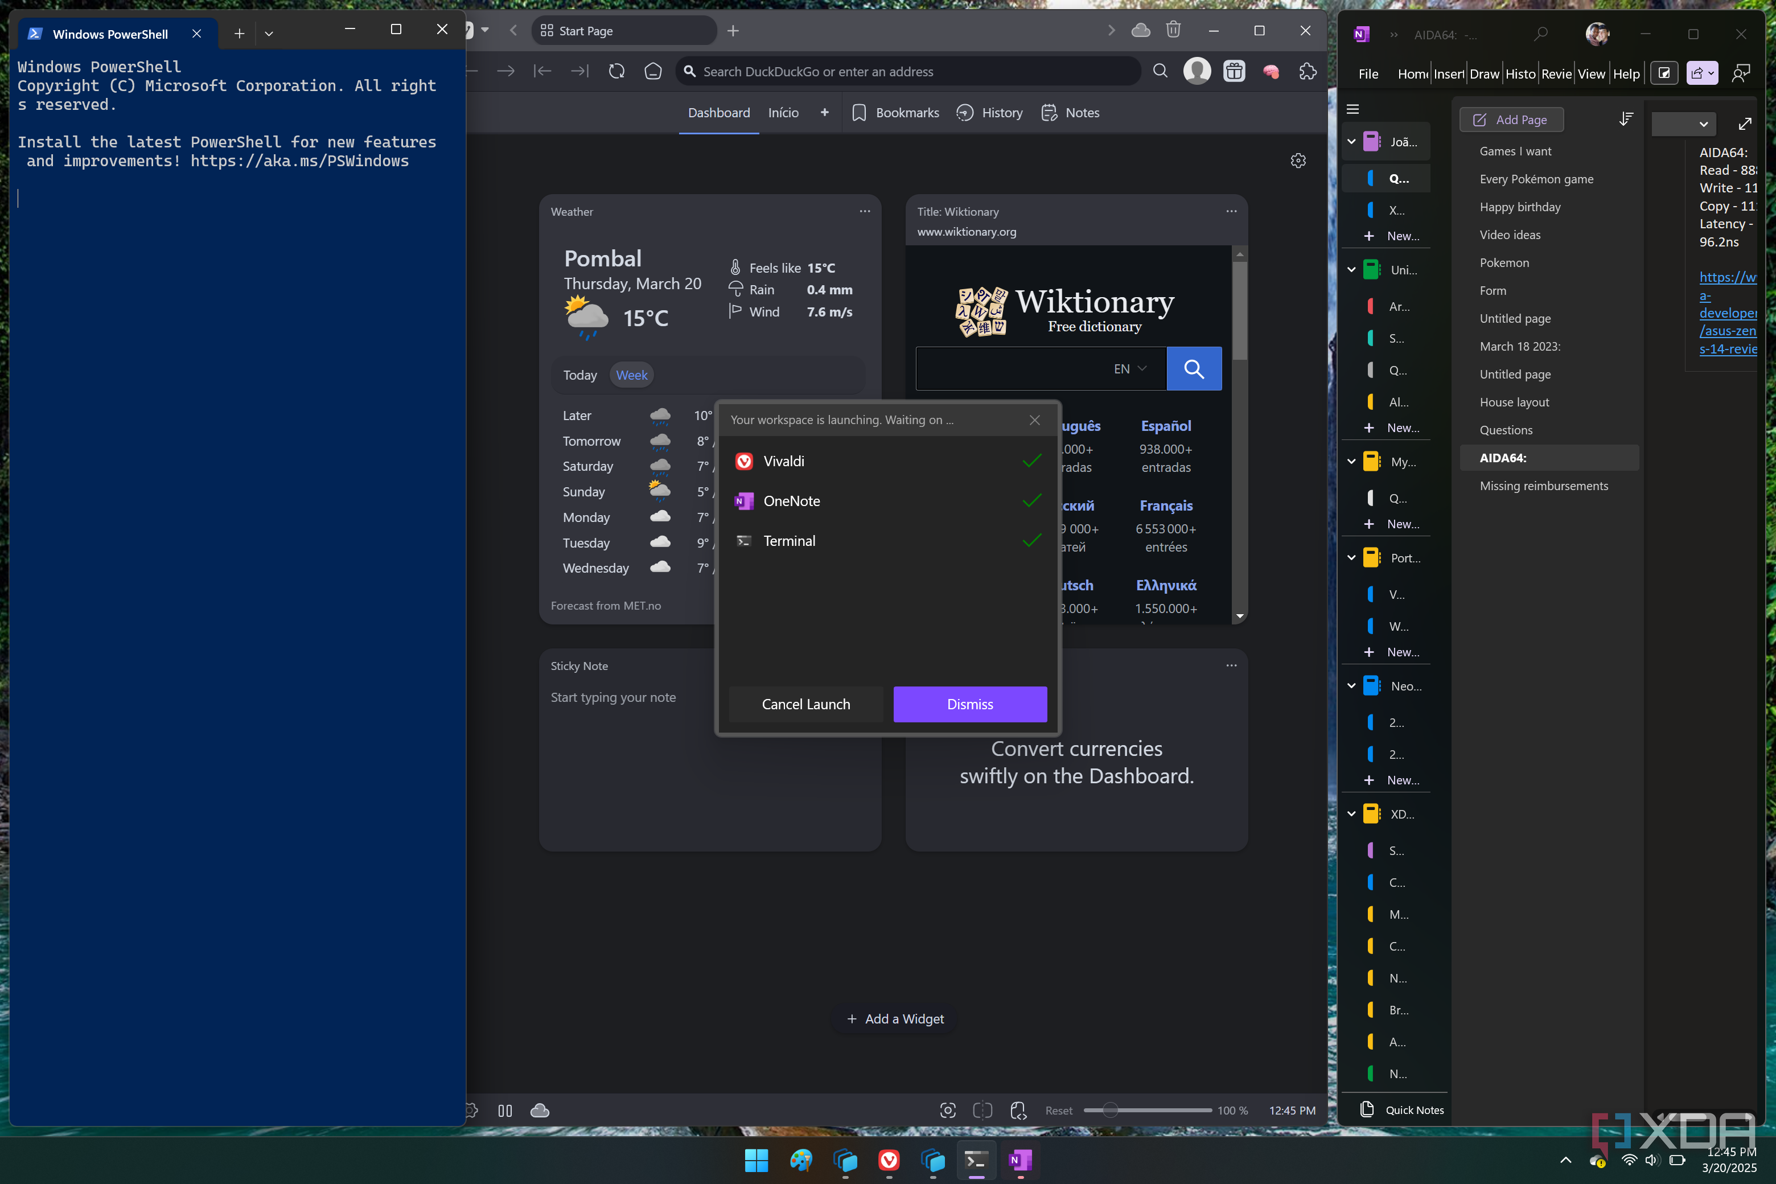Show hidden system tray icons chevron
This screenshot has width=1776, height=1184.
coord(1565,1160)
